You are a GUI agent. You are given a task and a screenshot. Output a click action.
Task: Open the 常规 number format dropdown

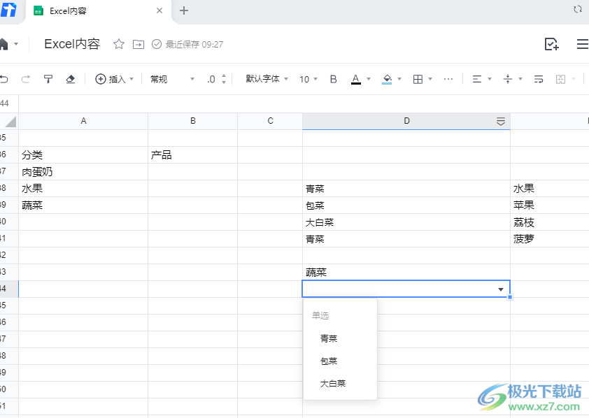[x=172, y=79]
